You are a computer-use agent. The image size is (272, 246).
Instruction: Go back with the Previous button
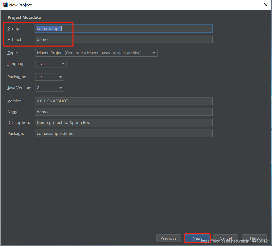coord(168,238)
